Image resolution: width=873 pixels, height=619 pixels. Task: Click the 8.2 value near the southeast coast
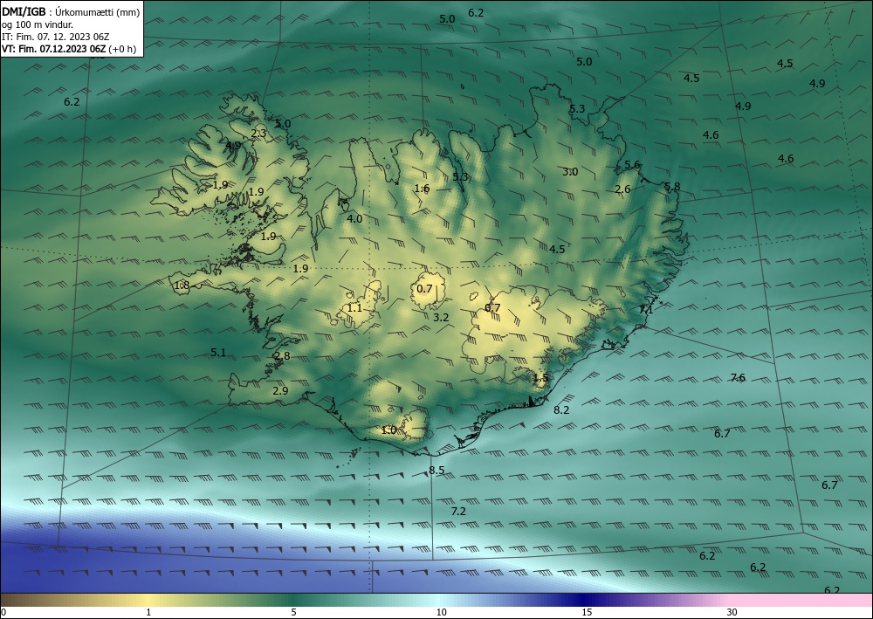coord(561,409)
